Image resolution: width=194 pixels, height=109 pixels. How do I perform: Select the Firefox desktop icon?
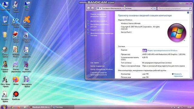pyautogui.click(x=16, y=81)
